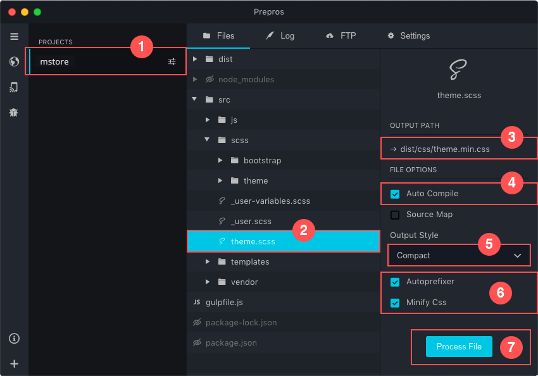Toggle the Autoprefixer checkbox

(x=395, y=282)
